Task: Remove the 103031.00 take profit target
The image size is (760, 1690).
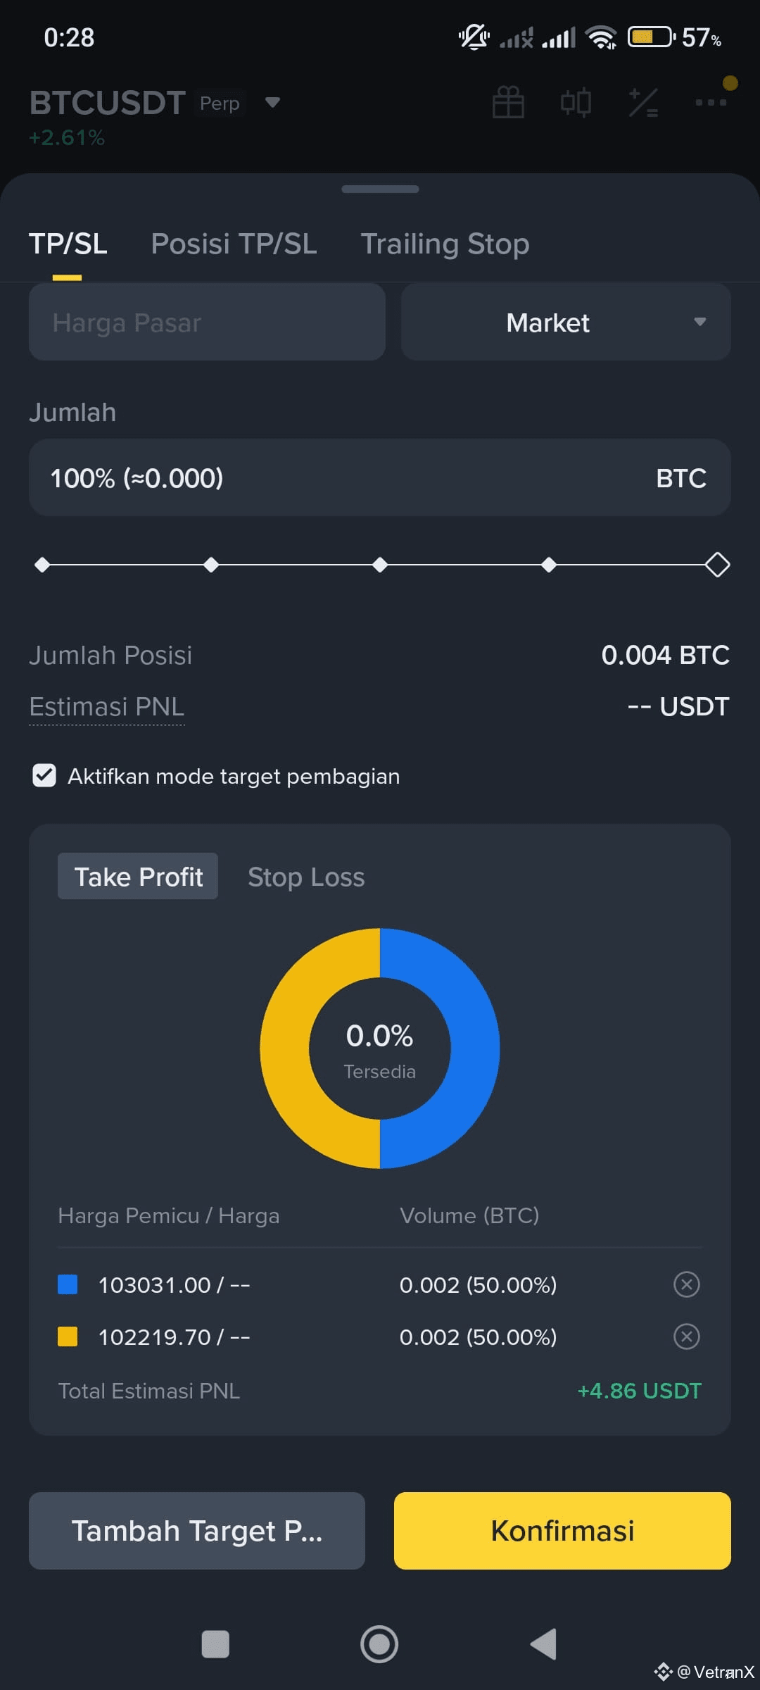Action: pyautogui.click(x=686, y=1284)
